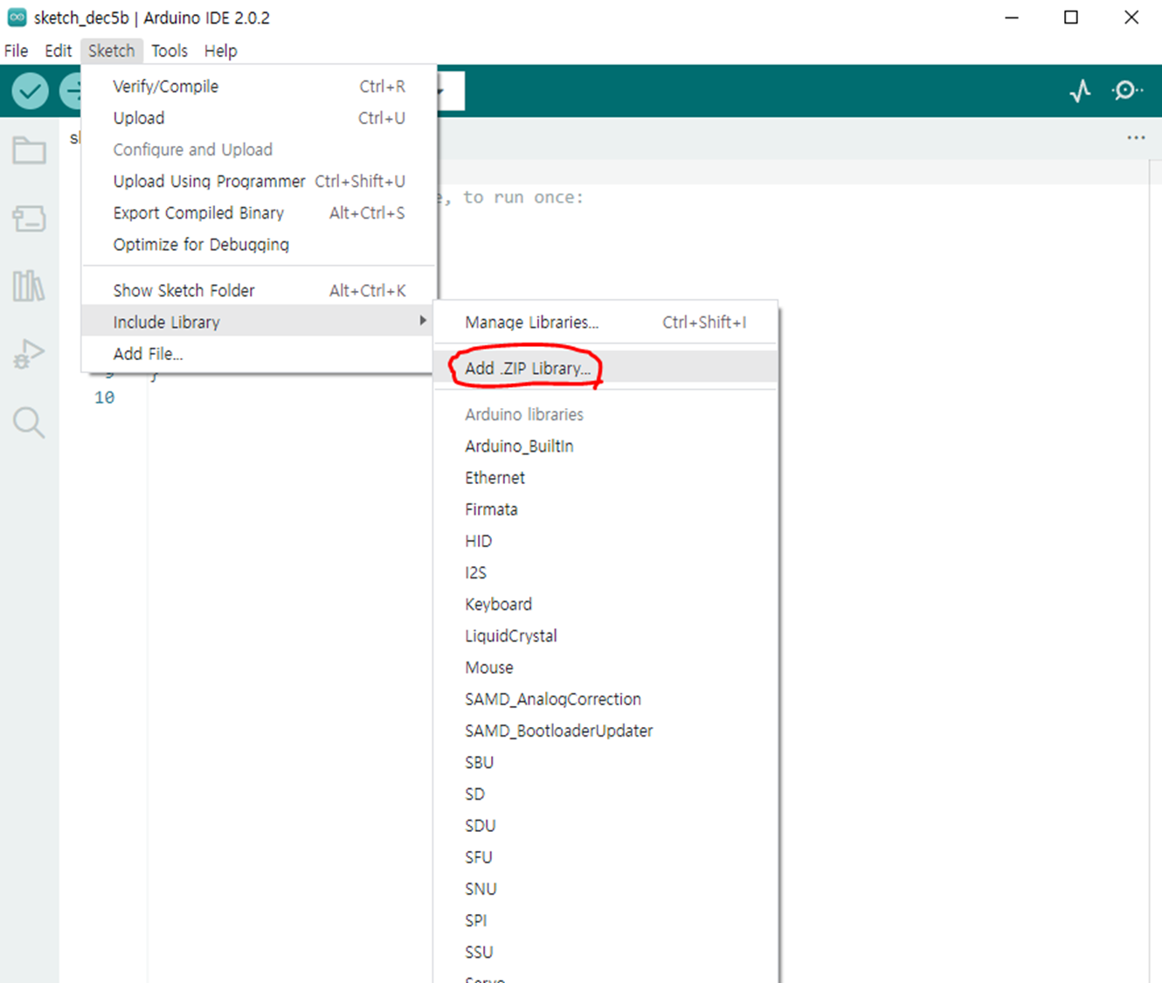Screen dimensions: 1162x983
Task: Include the SDU library
Action: coord(605,825)
